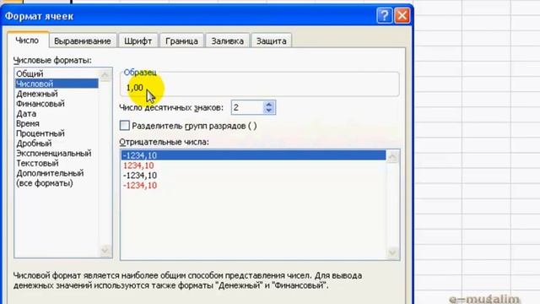The image size is (540, 304).
Task: Enable Разделитель групп разрядов checkbox
Action: click(x=125, y=126)
